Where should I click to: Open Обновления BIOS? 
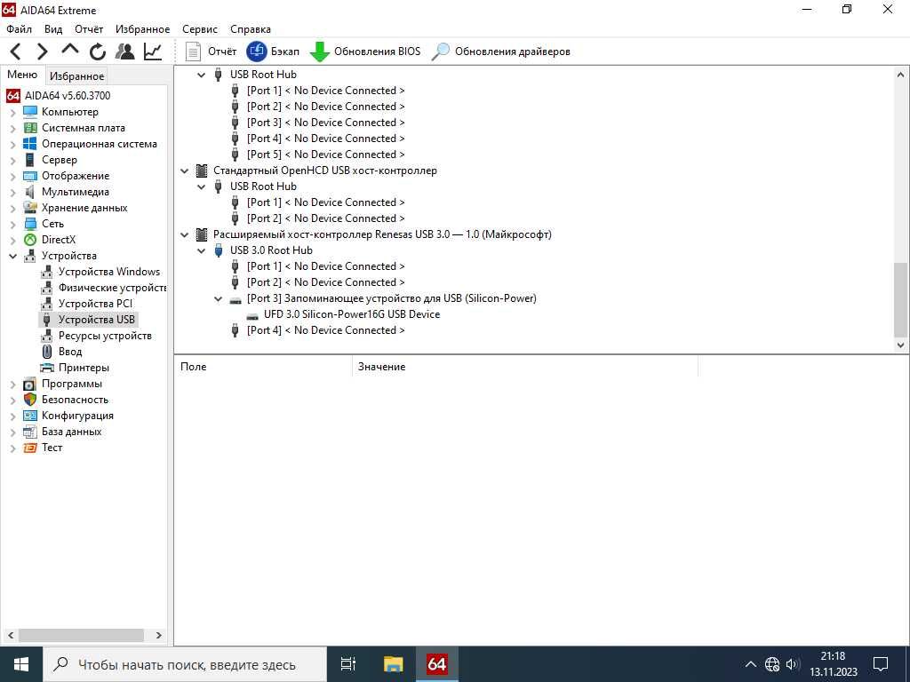[x=365, y=52]
